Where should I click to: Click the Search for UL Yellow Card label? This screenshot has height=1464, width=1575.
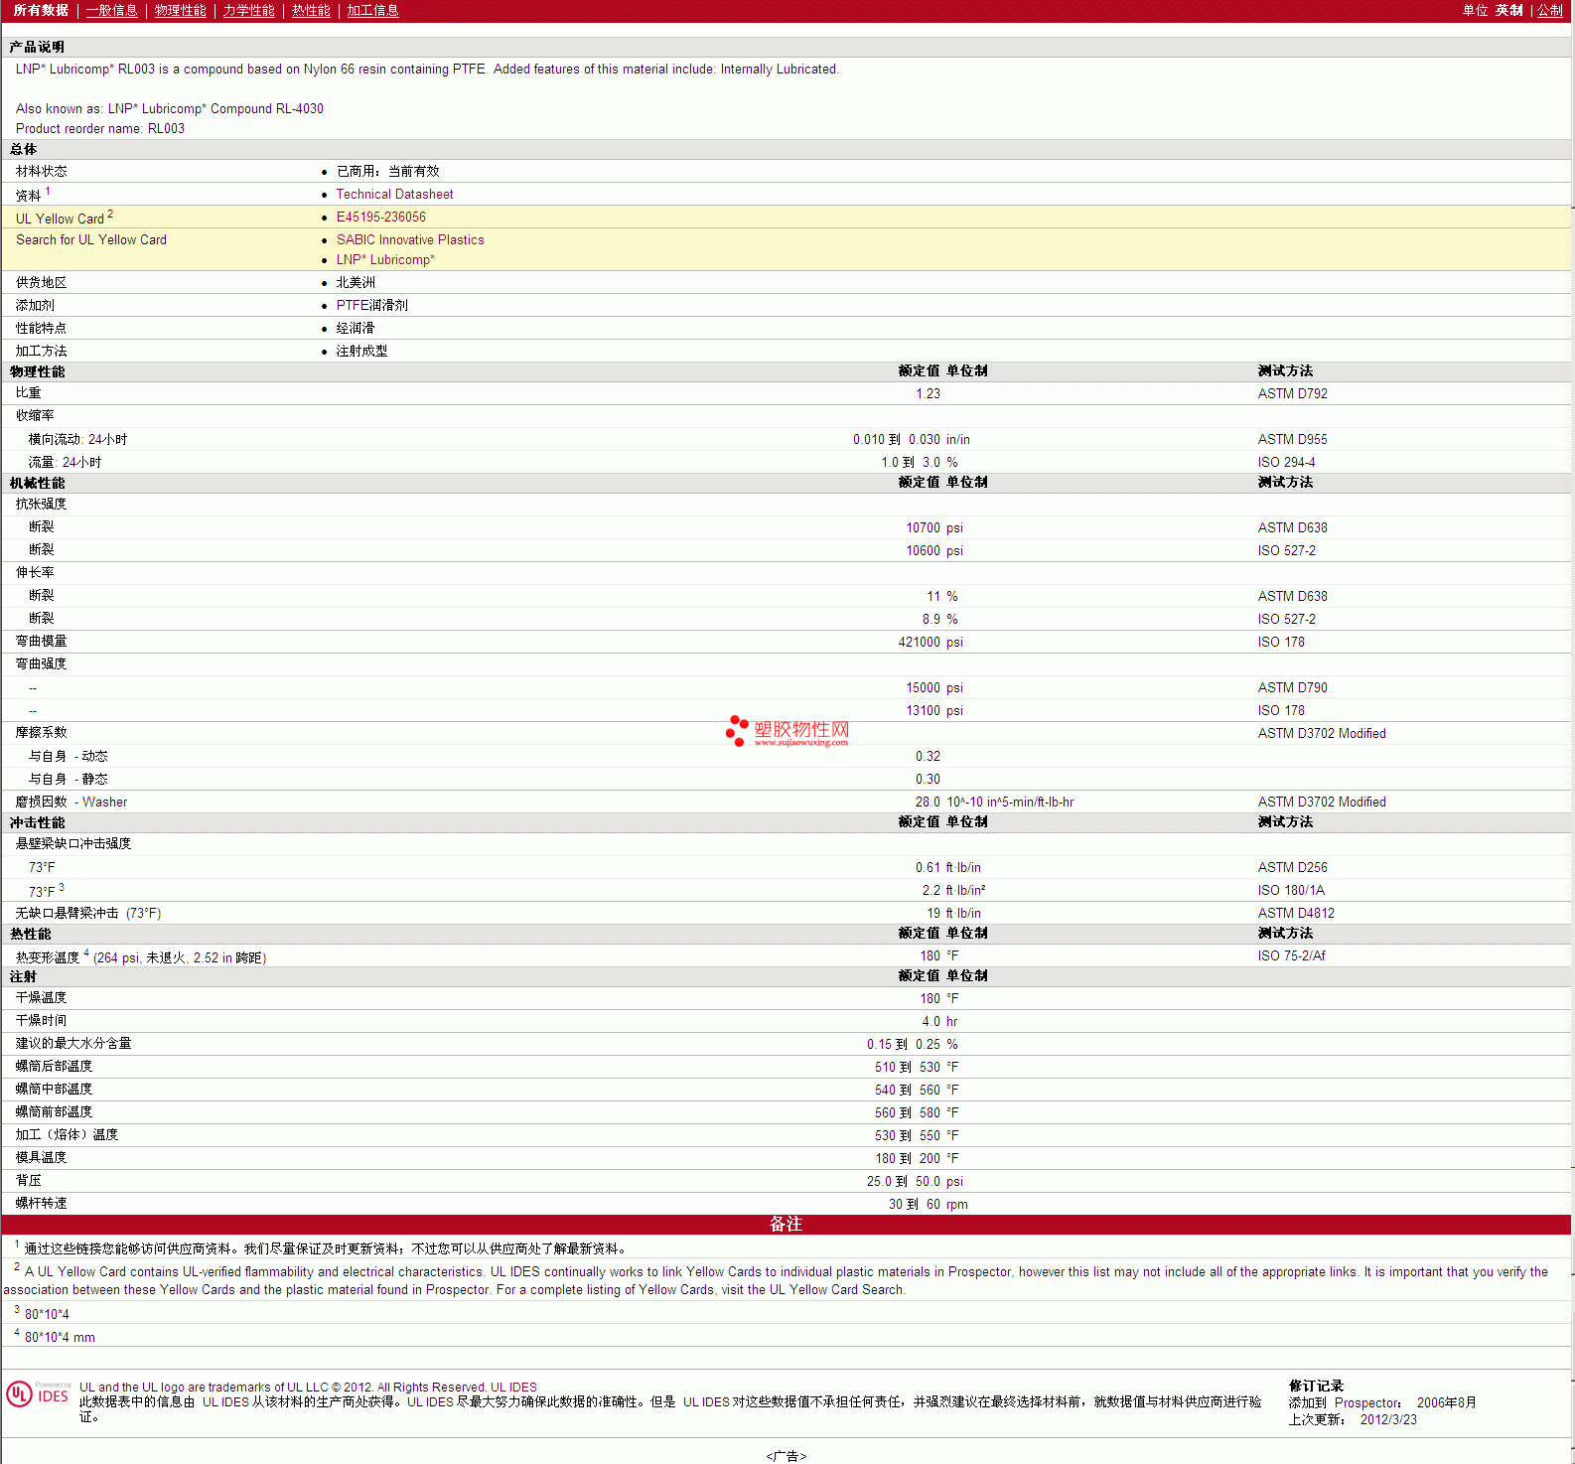click(91, 240)
